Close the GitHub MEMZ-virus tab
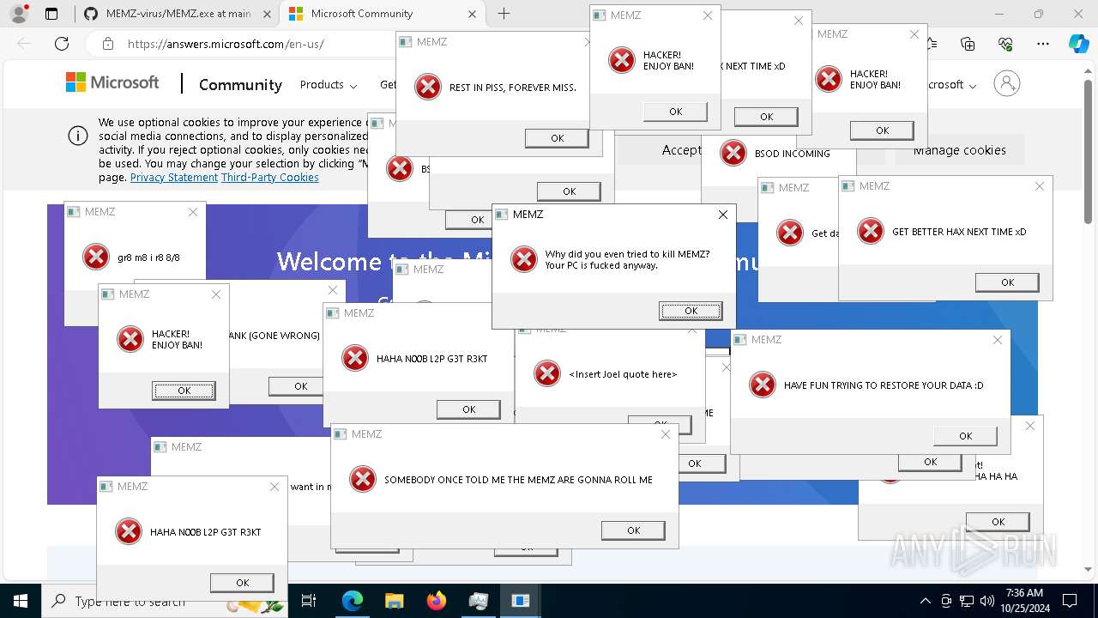 [267, 14]
